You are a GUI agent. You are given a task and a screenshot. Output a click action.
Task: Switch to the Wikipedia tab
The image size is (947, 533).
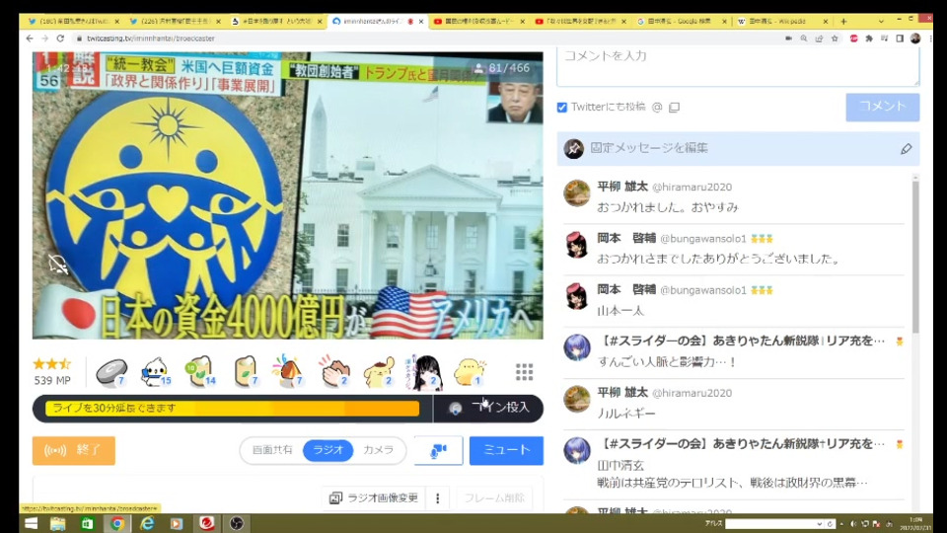coord(782,21)
